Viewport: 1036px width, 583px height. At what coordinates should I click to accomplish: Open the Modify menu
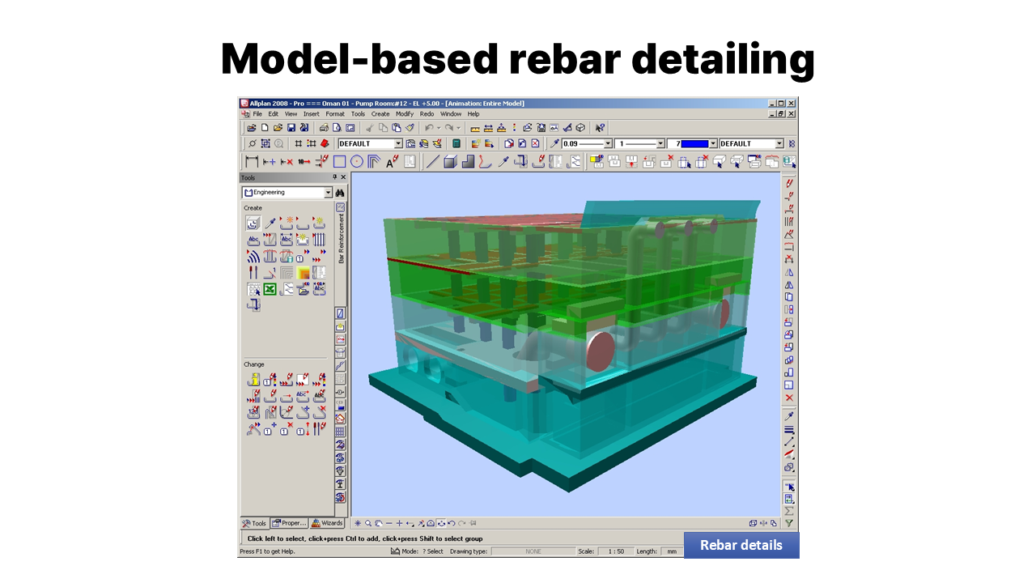coord(404,114)
